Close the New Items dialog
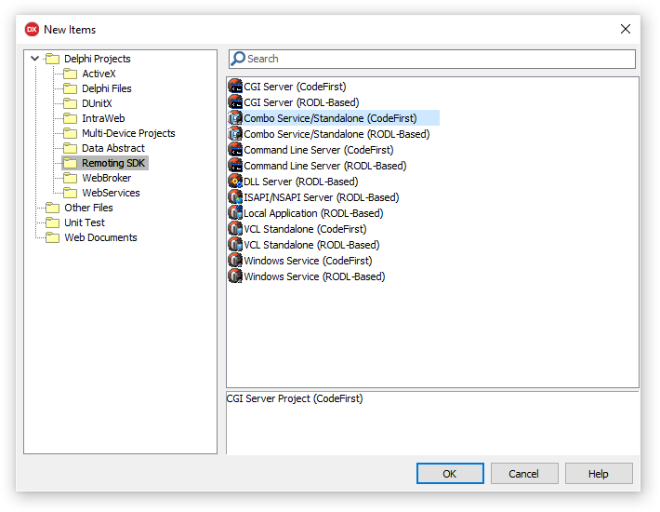 (x=626, y=29)
